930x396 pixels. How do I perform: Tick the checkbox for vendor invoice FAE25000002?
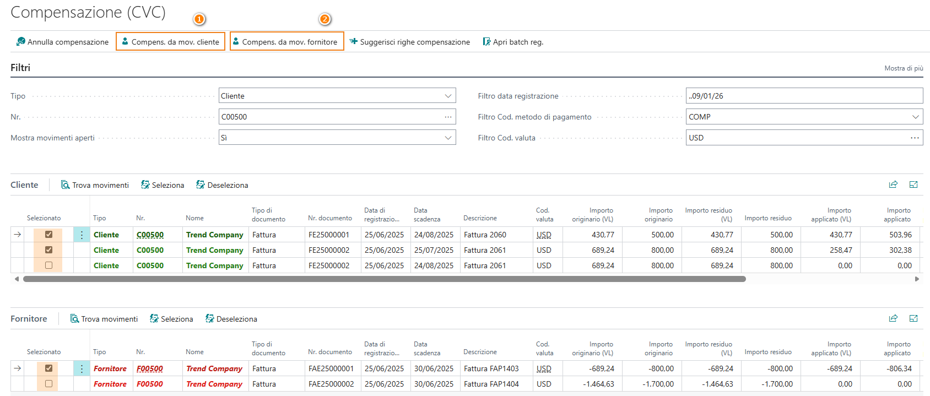48,384
